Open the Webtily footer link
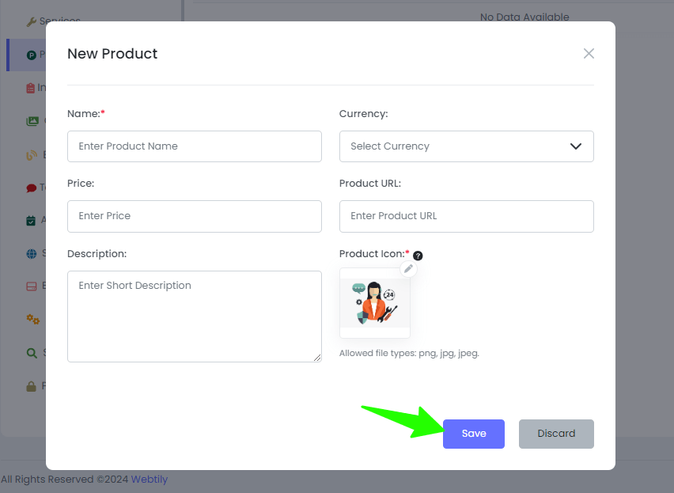This screenshot has height=493, width=674. coord(150,480)
